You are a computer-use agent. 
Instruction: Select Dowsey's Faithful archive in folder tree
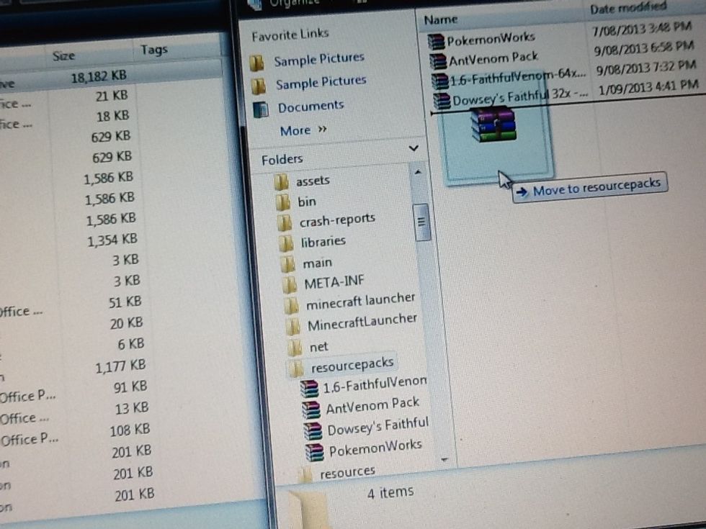(377, 427)
